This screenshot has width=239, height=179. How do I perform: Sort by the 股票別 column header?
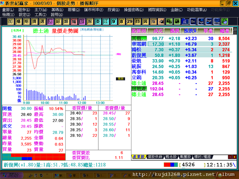pyautogui.click(x=139, y=31)
